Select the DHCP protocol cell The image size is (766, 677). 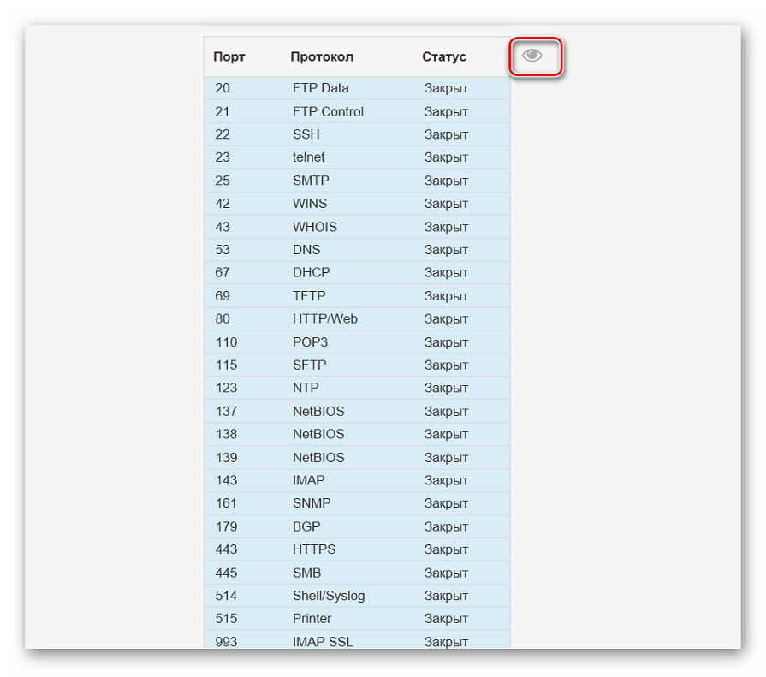pyautogui.click(x=312, y=272)
